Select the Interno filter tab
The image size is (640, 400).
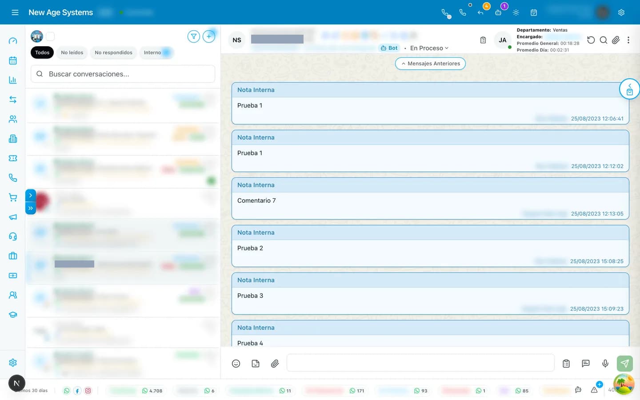156,52
